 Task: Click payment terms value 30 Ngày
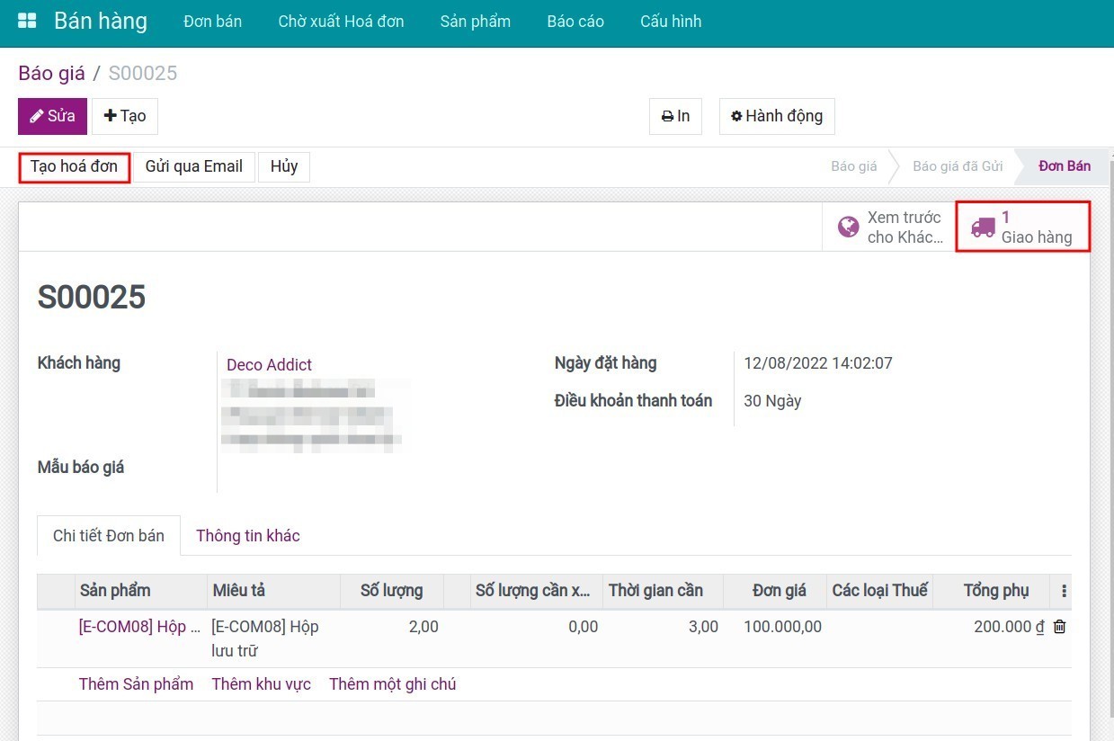coord(772,401)
